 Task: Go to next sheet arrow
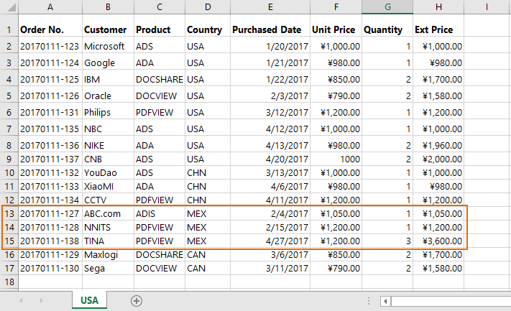tap(41, 300)
